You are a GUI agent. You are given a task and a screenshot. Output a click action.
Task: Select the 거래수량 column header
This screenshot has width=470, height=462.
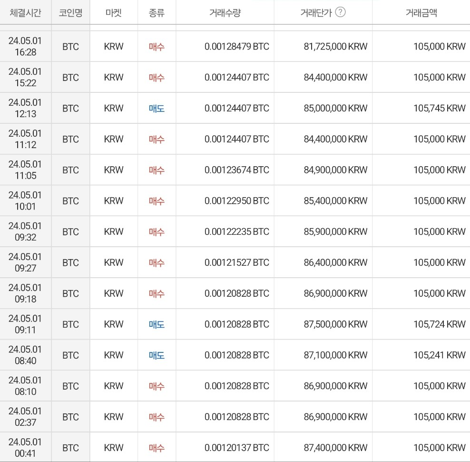pos(225,12)
